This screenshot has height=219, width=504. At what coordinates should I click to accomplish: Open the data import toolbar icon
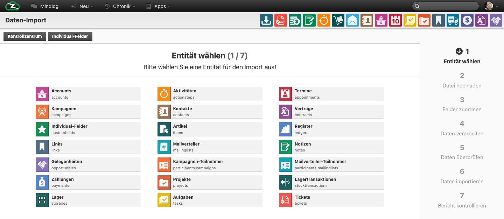[266, 20]
